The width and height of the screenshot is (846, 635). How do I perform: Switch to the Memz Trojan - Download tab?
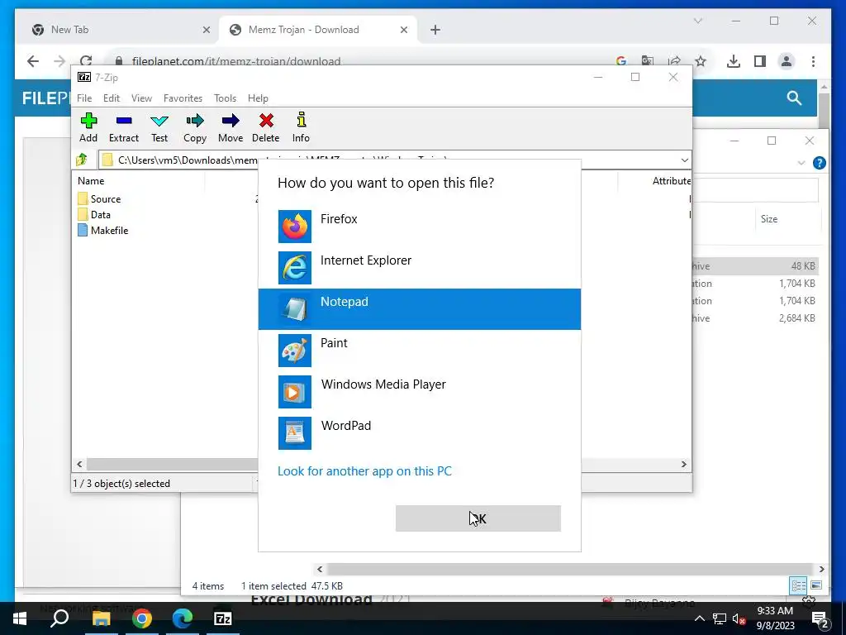318,30
